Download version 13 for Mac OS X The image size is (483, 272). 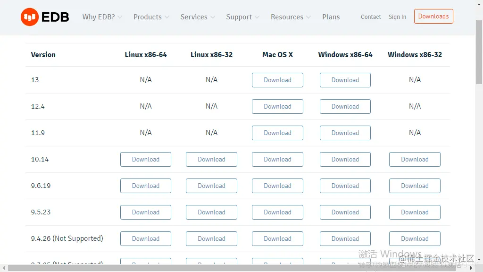click(x=277, y=80)
